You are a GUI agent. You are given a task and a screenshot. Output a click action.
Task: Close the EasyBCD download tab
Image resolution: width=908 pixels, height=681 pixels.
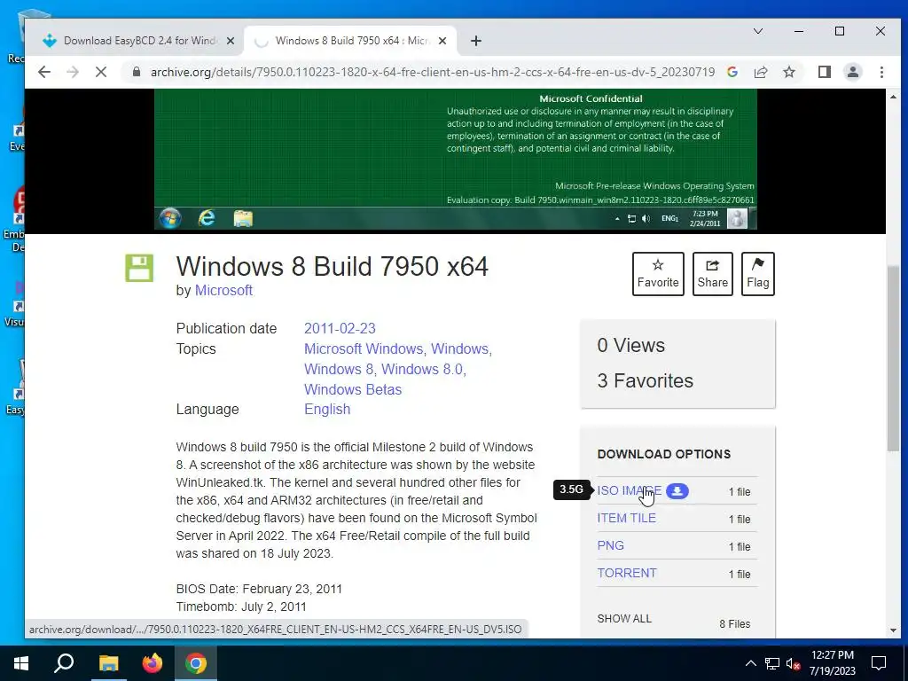coord(230,41)
